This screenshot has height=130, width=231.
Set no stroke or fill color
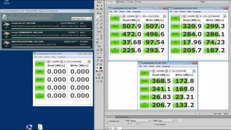click(99, 71)
